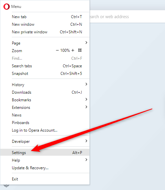Click the Menu title label

click(16, 7)
